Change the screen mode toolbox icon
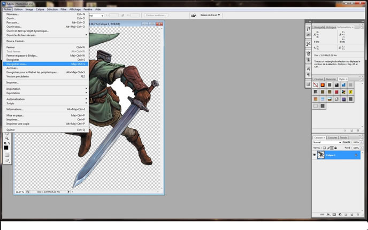The width and height of the screenshot is (368, 230). coord(7,161)
